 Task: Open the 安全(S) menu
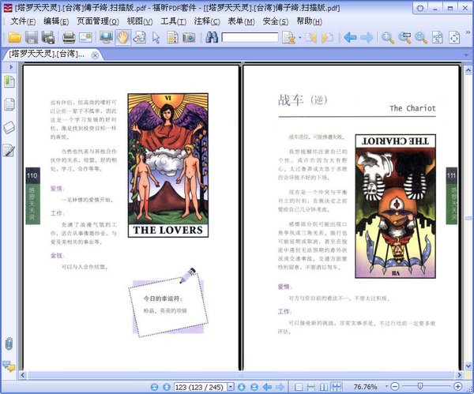276,21
